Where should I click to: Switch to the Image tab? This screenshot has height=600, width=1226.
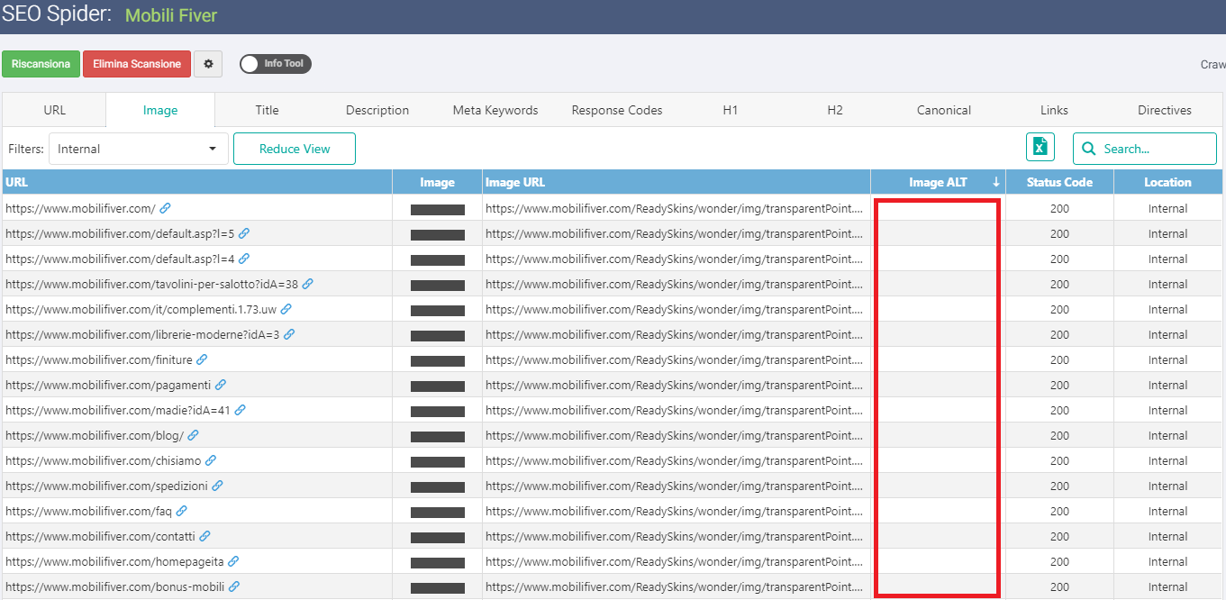(160, 110)
